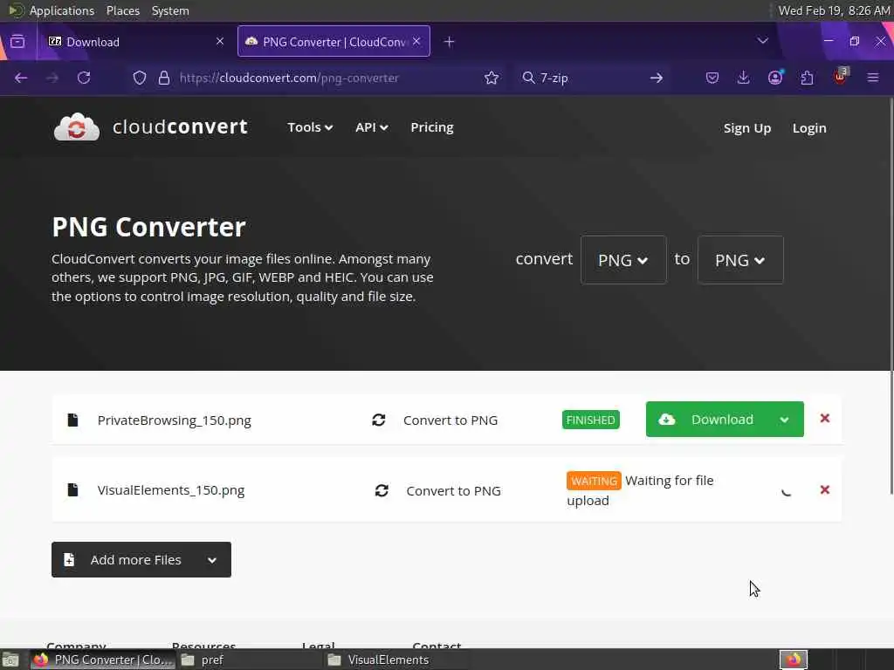The image size is (894, 670).
Task: Switch to VisualElements folder in taskbar
Action: [x=396, y=660]
